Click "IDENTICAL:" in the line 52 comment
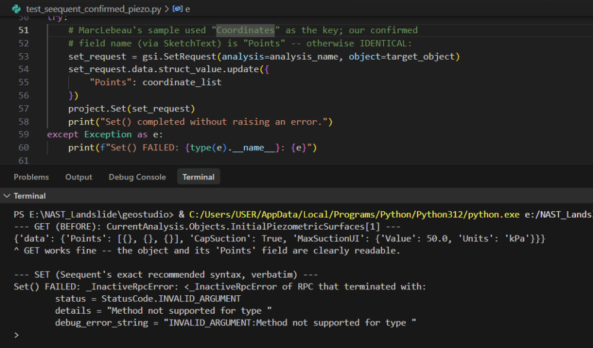This screenshot has height=348, width=593. 386,43
